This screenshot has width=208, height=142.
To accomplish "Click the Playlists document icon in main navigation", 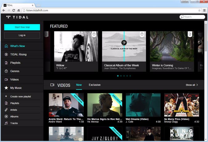I will [x=6, y=63].
